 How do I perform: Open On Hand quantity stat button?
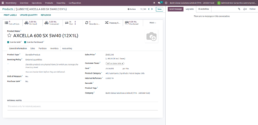tap(33, 23)
